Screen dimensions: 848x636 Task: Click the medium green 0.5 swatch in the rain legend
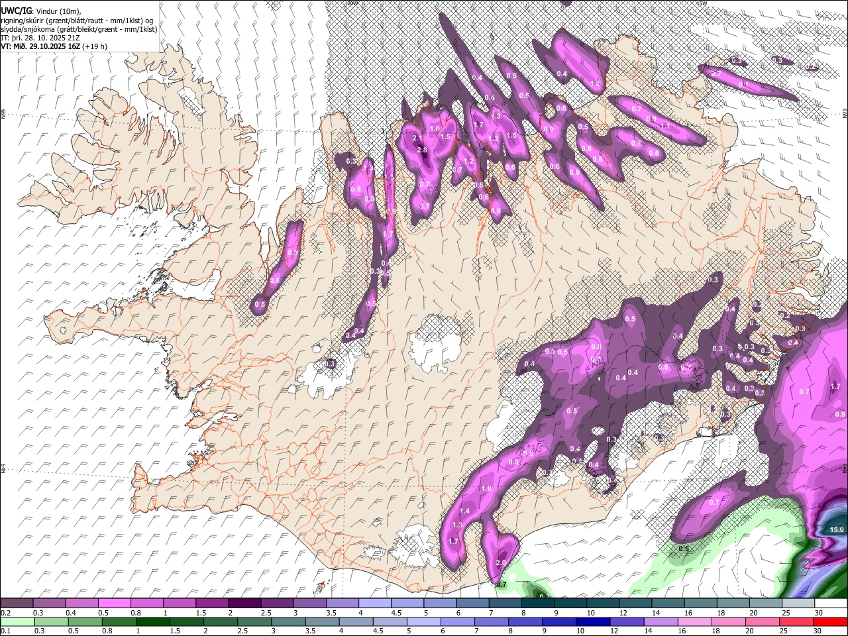click(85, 621)
